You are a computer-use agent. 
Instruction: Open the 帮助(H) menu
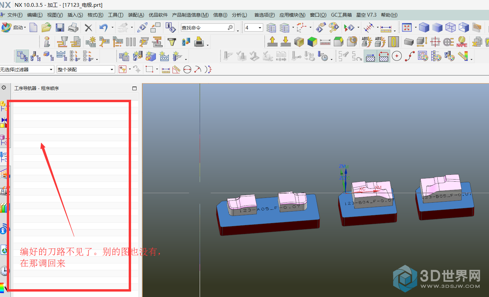(x=389, y=15)
